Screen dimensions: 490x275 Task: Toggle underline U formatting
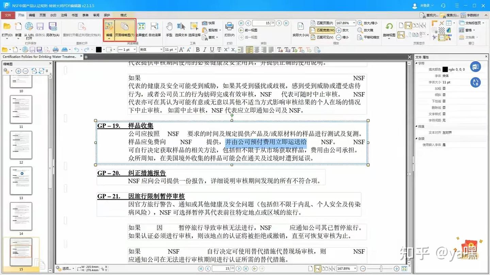tap(212, 50)
